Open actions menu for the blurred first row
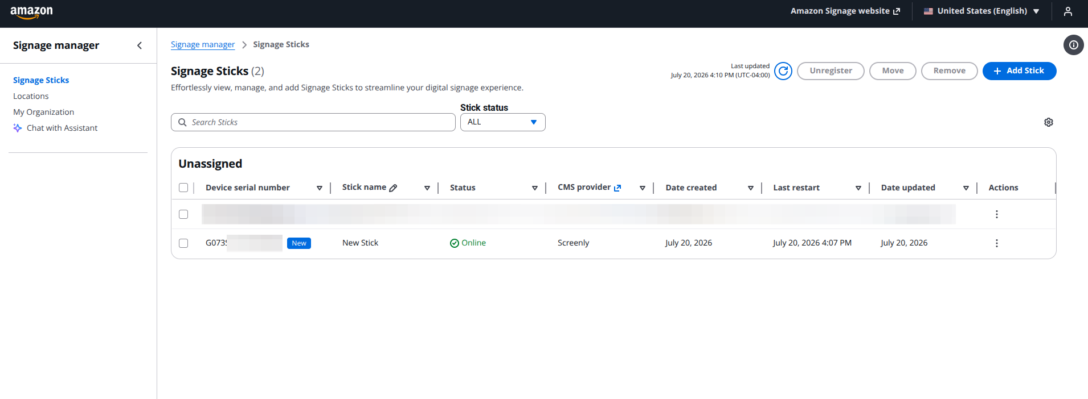This screenshot has height=399, width=1088. 997,214
